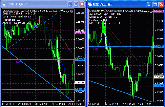The width and height of the screenshot is (165, 107).
Task: Click the purple 'Low' label in M5 chart
Action: [x=96, y=49]
